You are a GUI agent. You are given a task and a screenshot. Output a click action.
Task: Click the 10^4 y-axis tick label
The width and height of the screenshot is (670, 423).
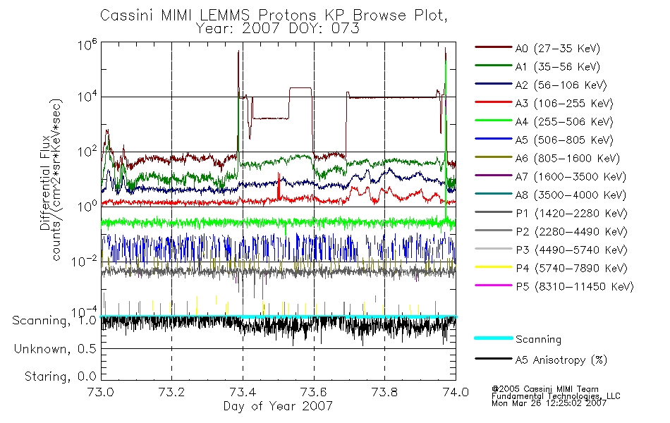(87, 97)
